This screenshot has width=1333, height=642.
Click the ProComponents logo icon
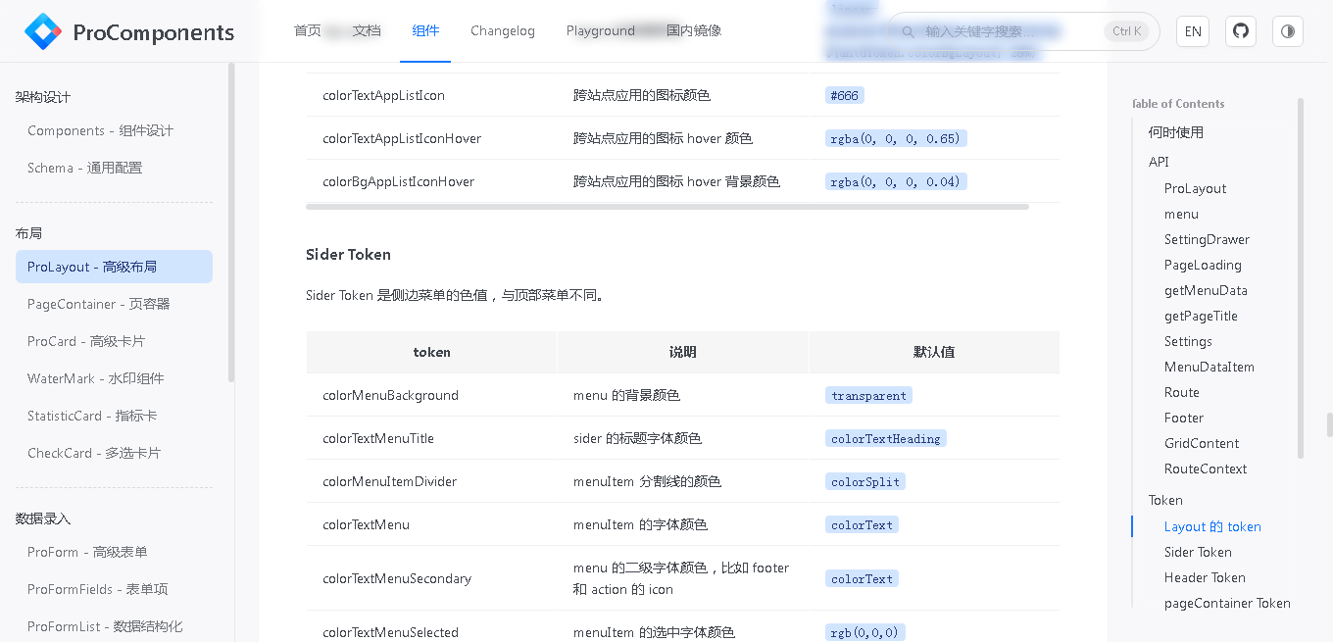[x=42, y=32]
